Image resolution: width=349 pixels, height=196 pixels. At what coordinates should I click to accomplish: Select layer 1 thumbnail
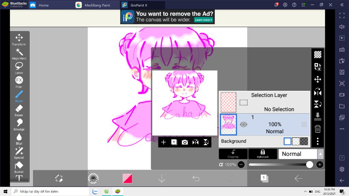click(x=228, y=125)
